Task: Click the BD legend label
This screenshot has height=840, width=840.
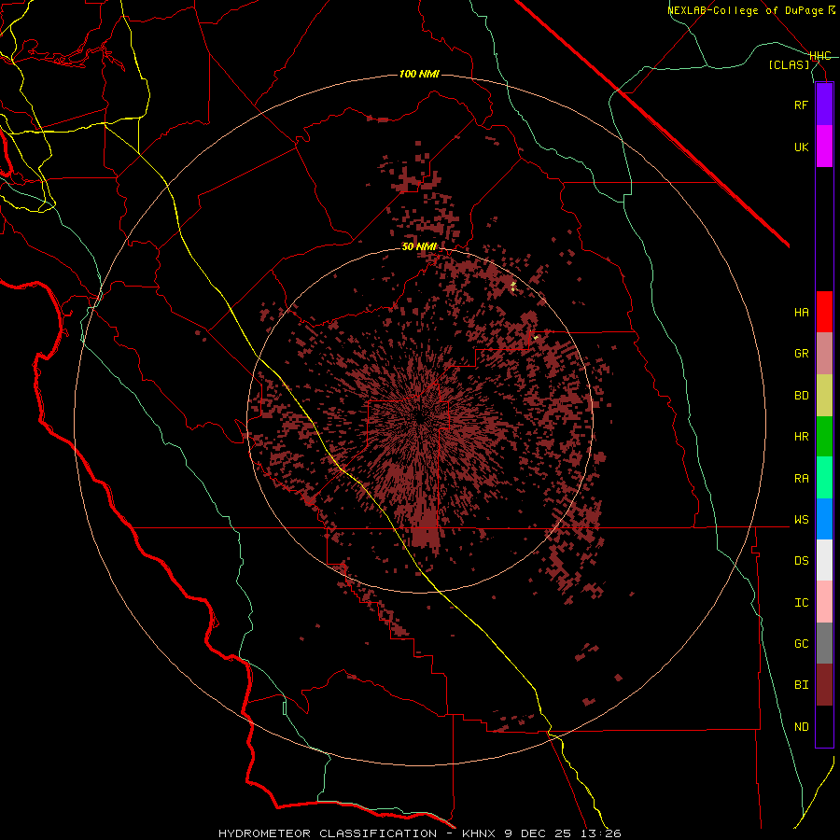Action: [x=801, y=396]
